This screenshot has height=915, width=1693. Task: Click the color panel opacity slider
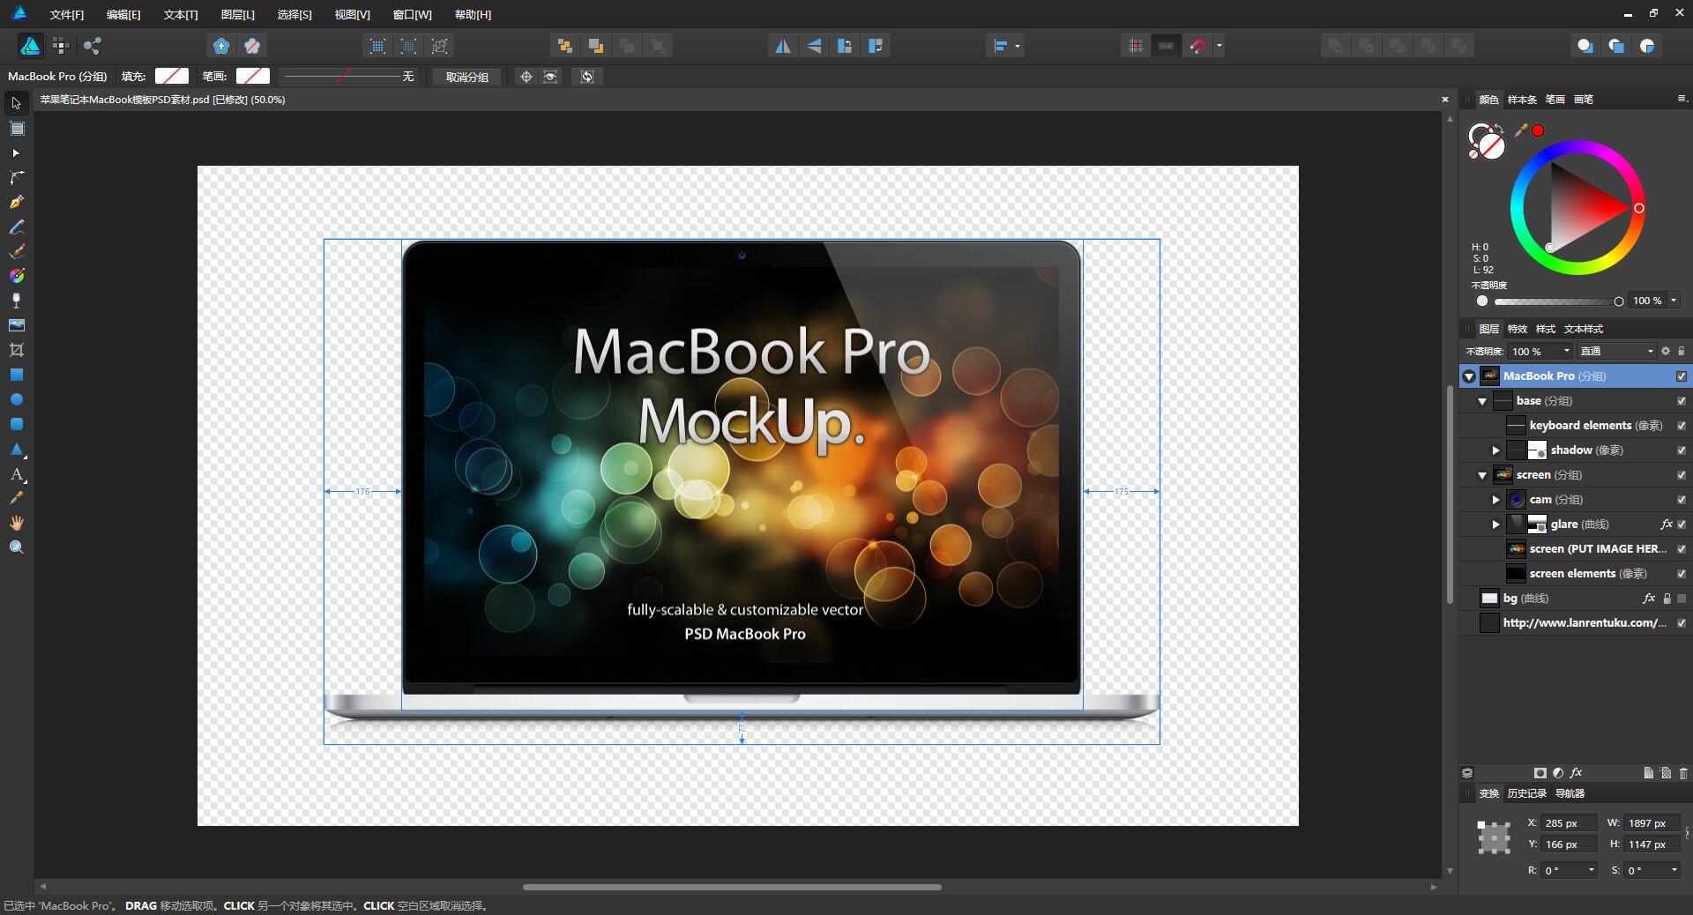click(x=1556, y=301)
